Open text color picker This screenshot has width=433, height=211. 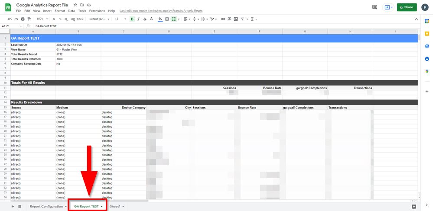click(x=151, y=19)
